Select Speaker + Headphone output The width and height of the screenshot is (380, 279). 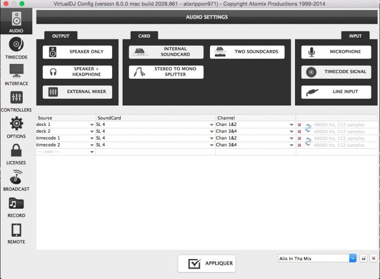pyautogui.click(x=77, y=72)
